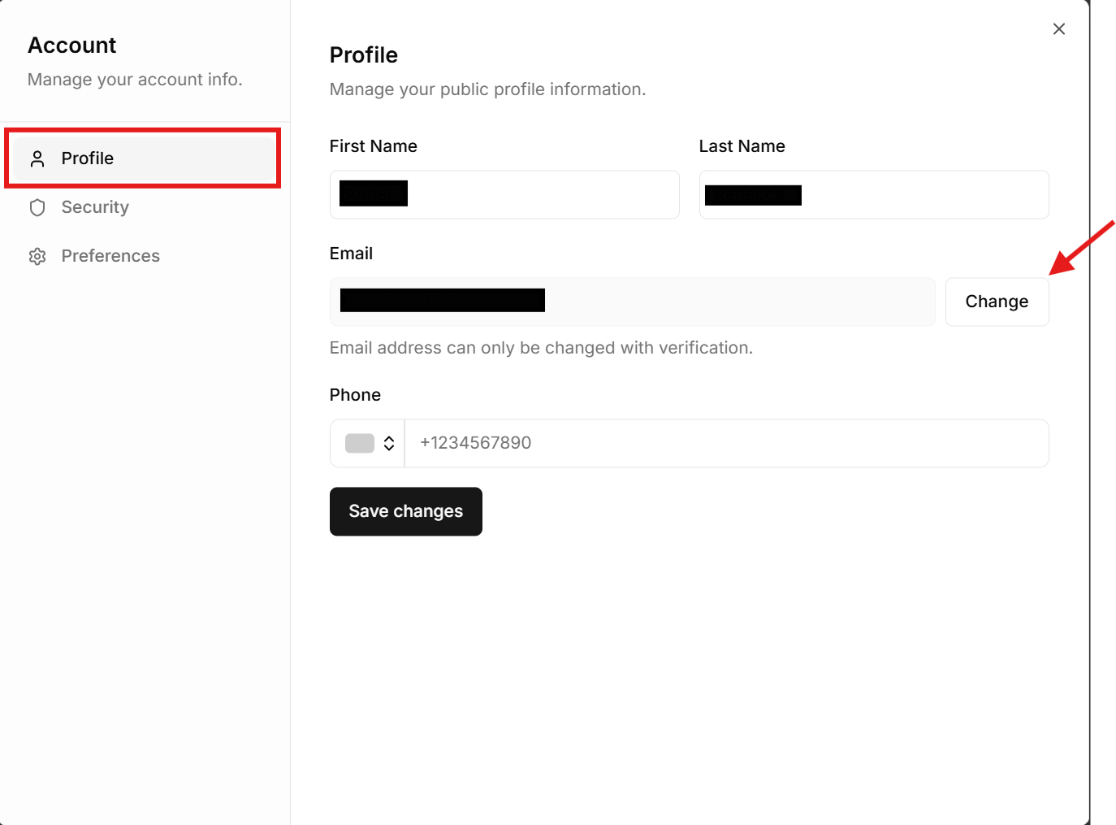Expand the phone country code chevron selector
1116x825 pixels.
click(x=389, y=443)
